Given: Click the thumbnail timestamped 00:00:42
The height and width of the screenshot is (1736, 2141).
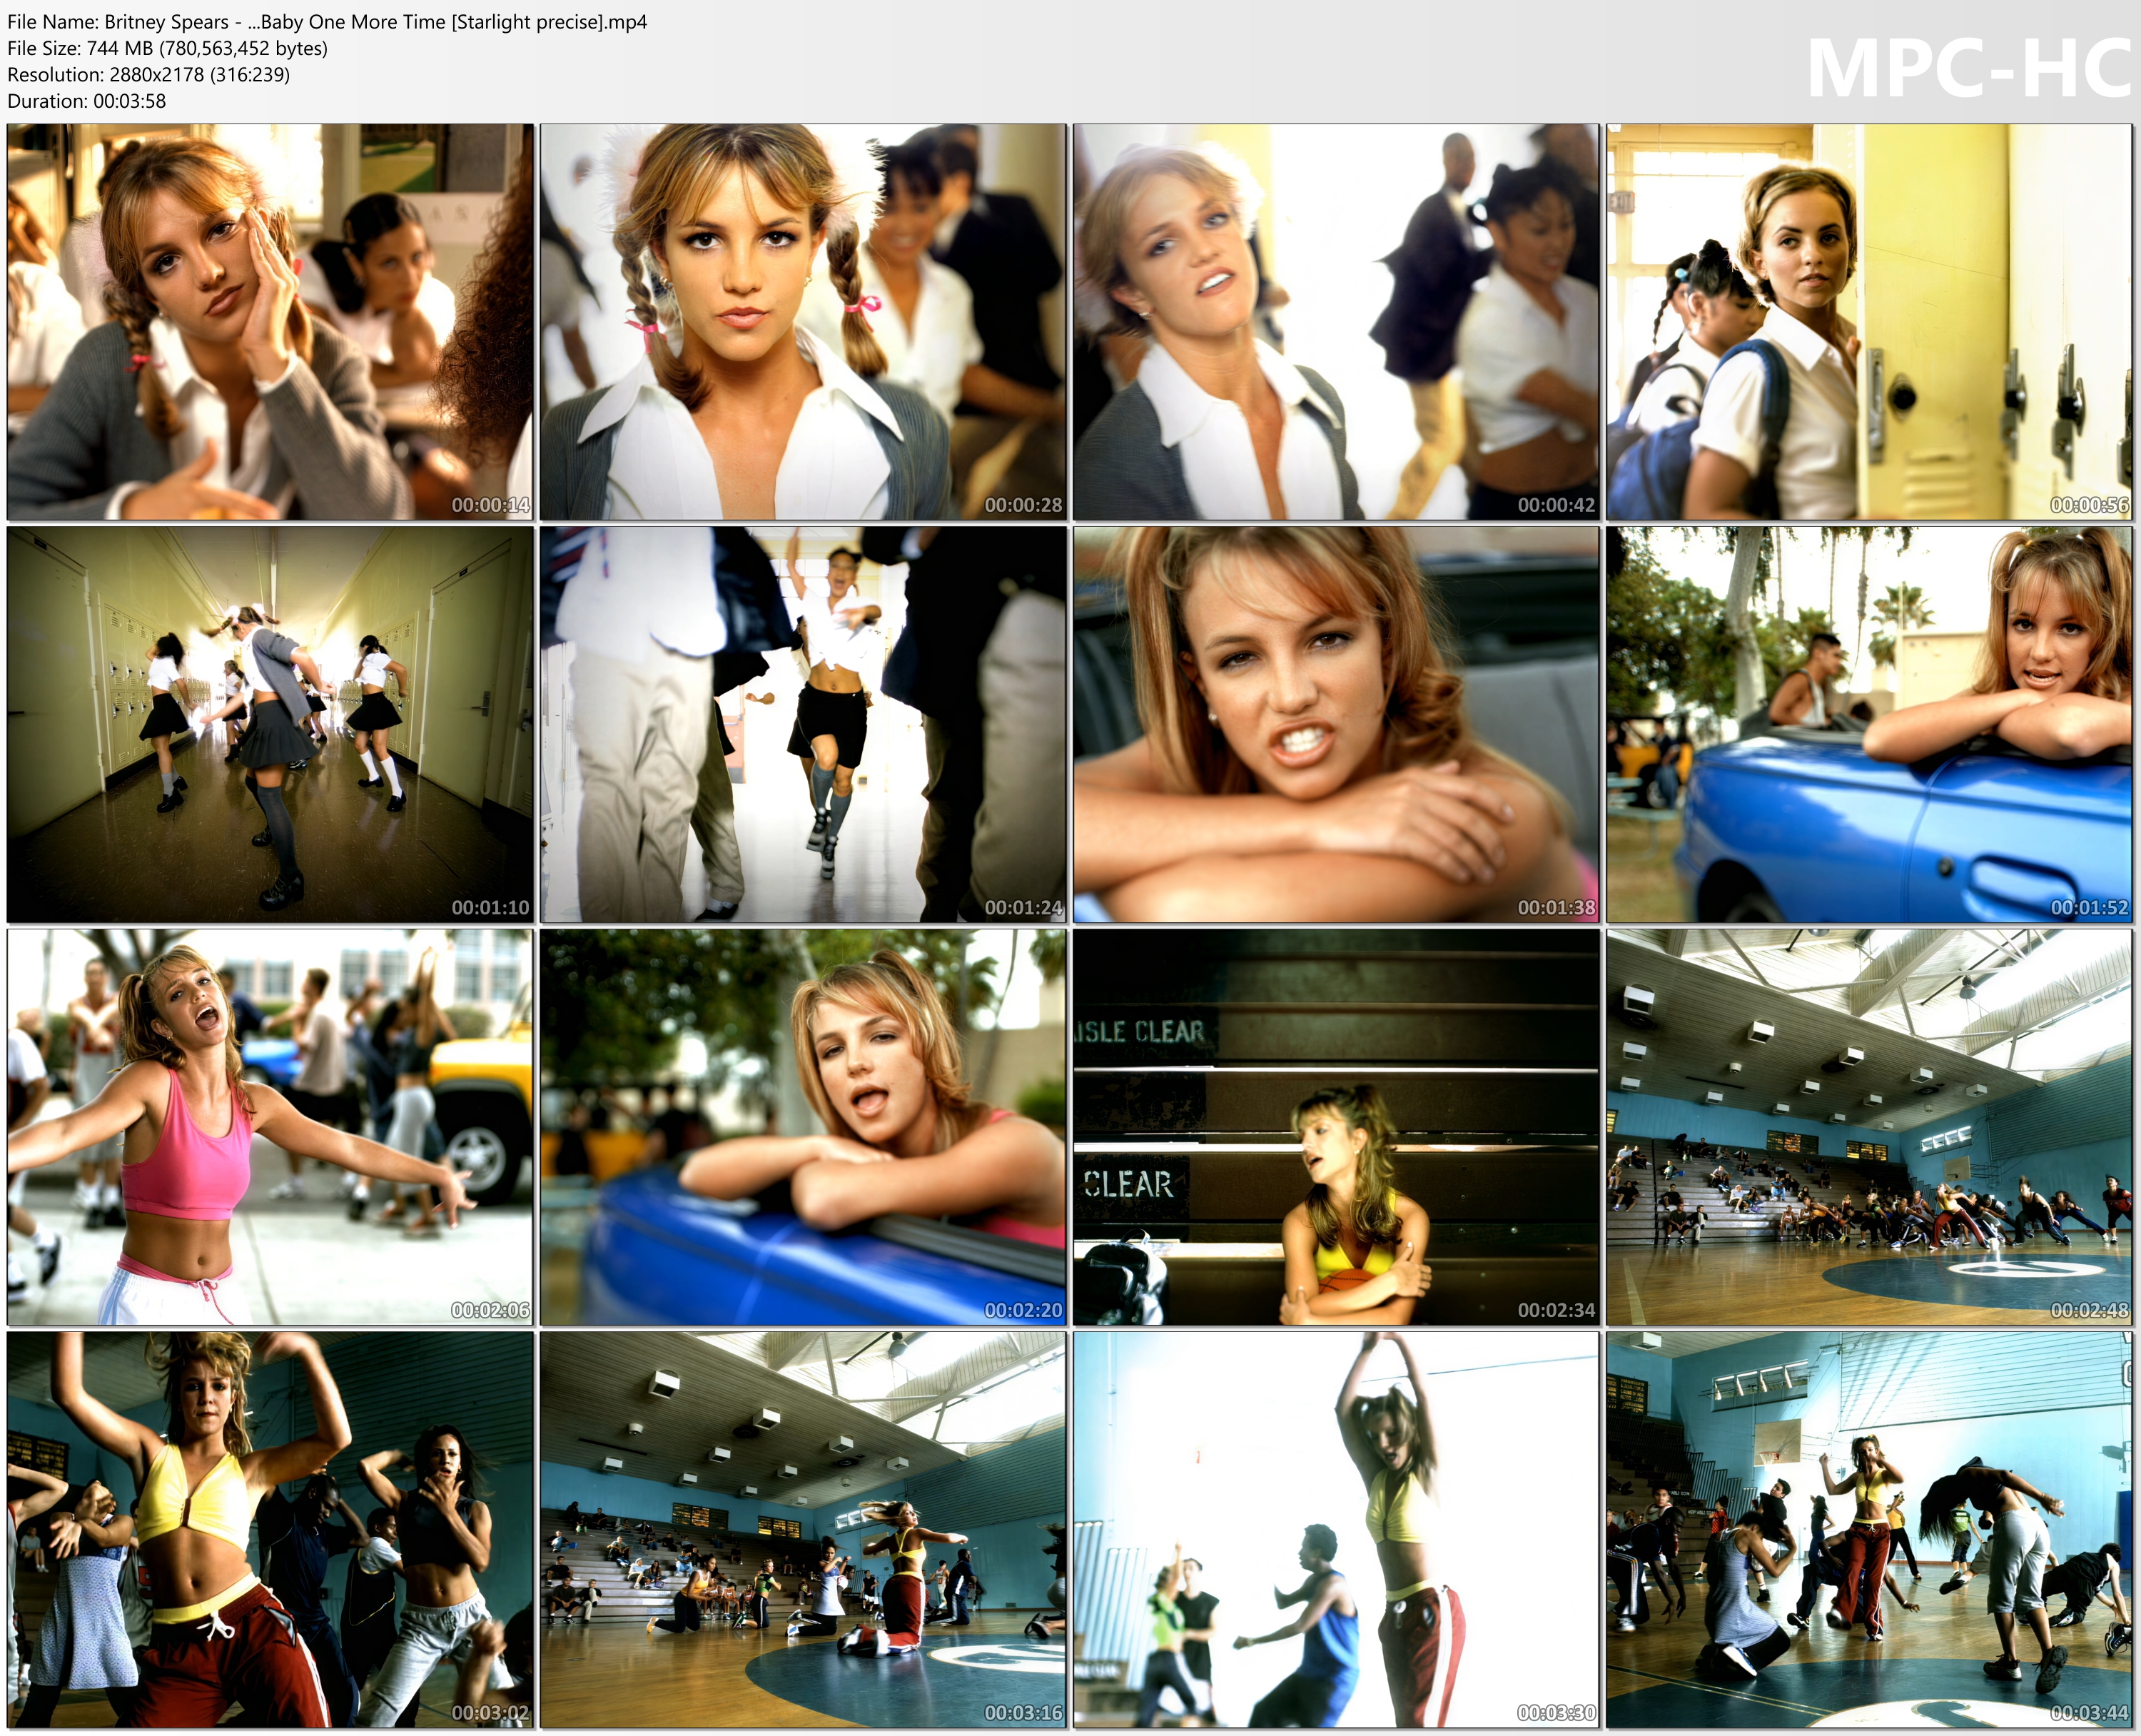Looking at the screenshot, I should tap(1337, 321).
